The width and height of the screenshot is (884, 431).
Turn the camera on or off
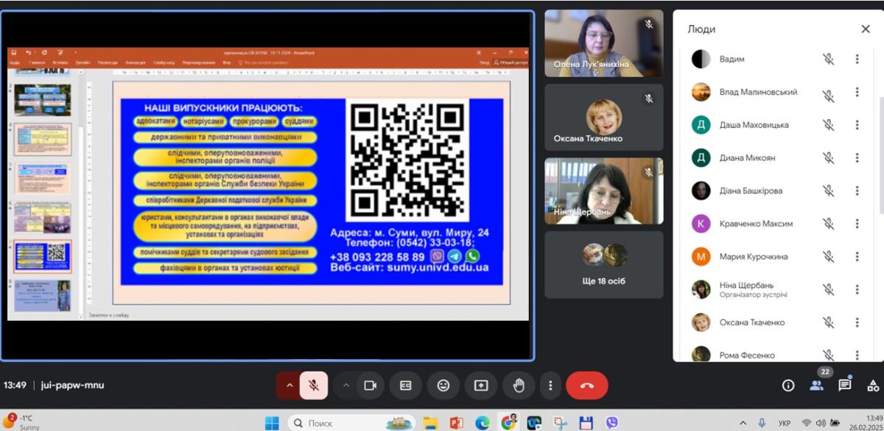(371, 385)
